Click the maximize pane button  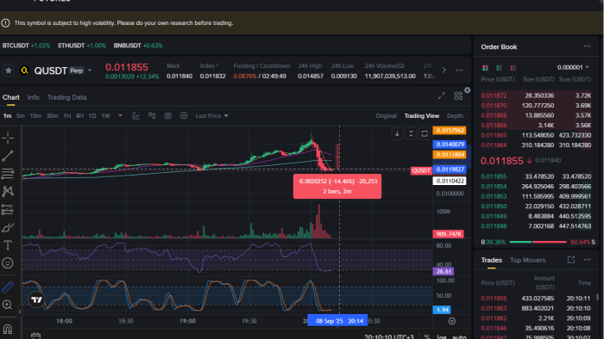pyautogui.click(x=425, y=133)
